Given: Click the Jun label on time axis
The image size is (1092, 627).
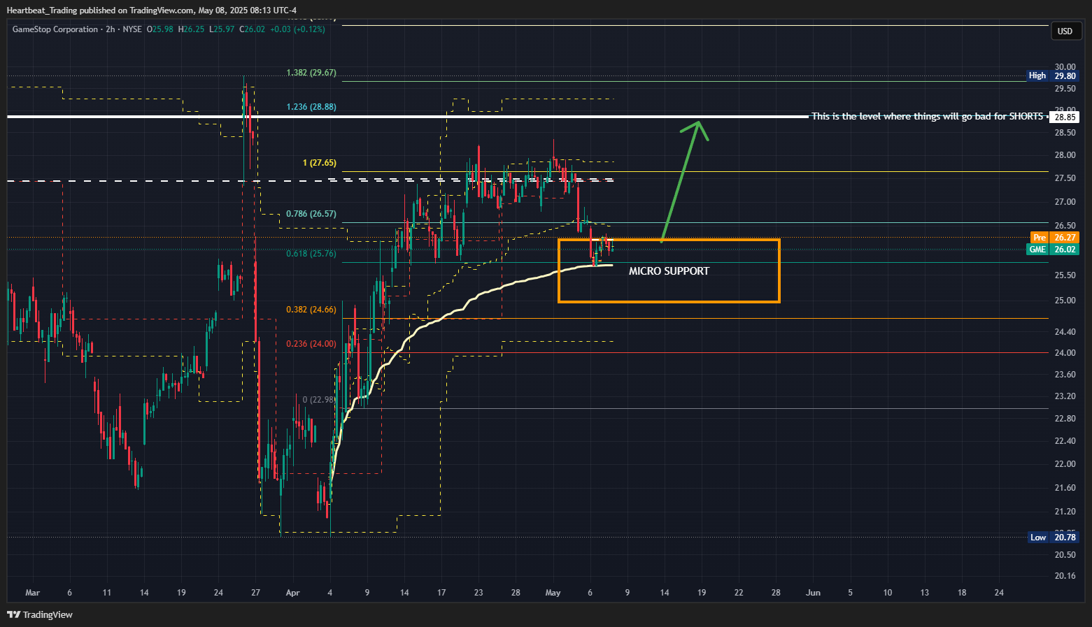Looking at the screenshot, I should coord(813,593).
